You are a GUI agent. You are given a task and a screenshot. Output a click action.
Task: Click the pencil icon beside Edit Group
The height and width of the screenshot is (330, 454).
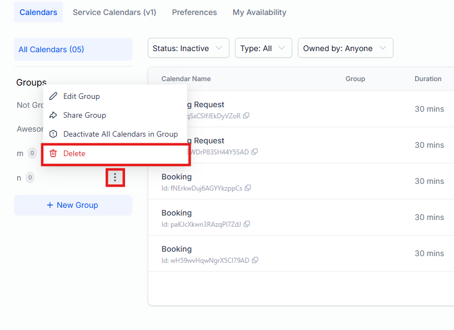pyautogui.click(x=53, y=96)
